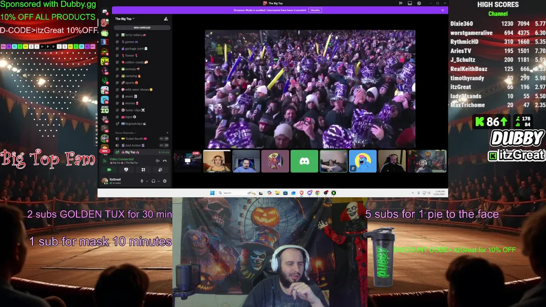This screenshot has width=546, height=307.
Task: Join the Ticket Booth voice channel
Action: click(142, 139)
